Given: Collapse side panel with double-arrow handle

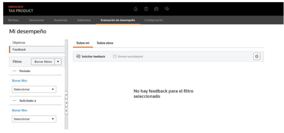Looking at the screenshot, I should click(x=66, y=95).
